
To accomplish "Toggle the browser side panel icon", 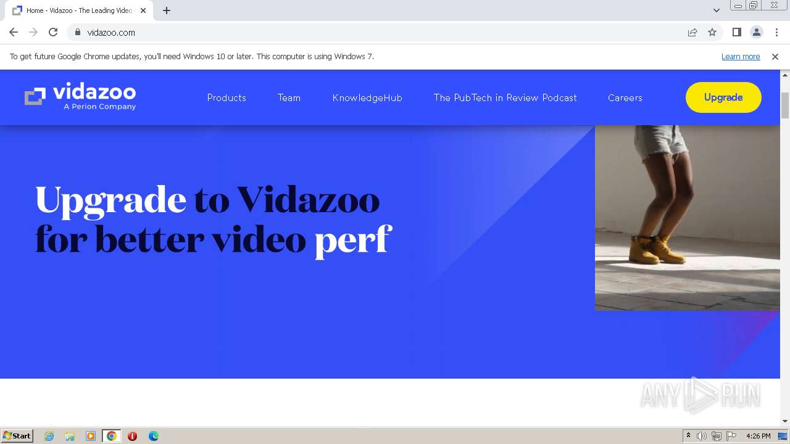I will [736, 32].
